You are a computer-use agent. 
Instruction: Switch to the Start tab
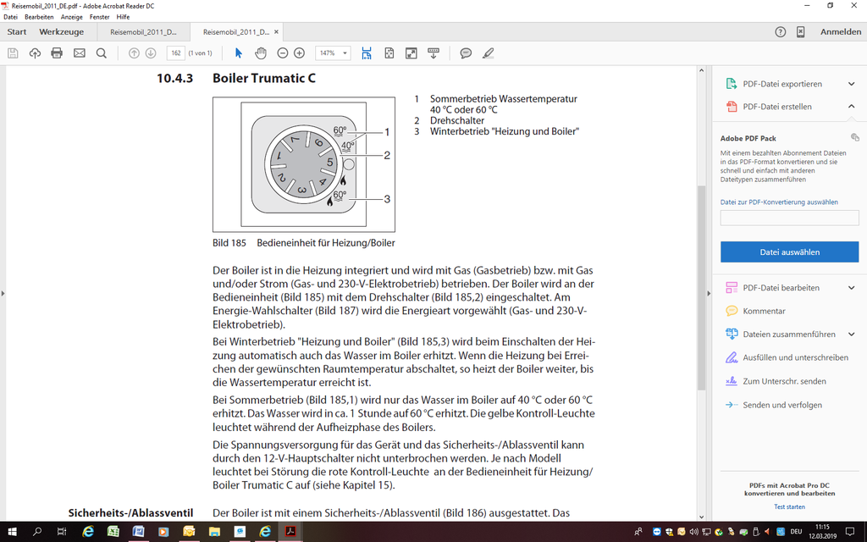(17, 32)
